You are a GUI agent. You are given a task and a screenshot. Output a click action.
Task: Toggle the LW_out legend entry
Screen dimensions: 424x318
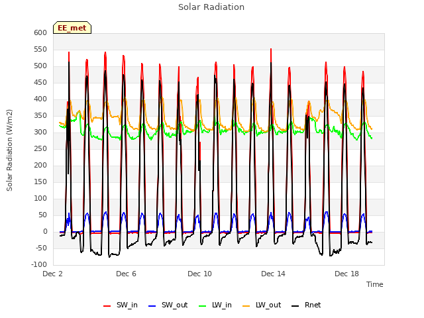coord(262,305)
